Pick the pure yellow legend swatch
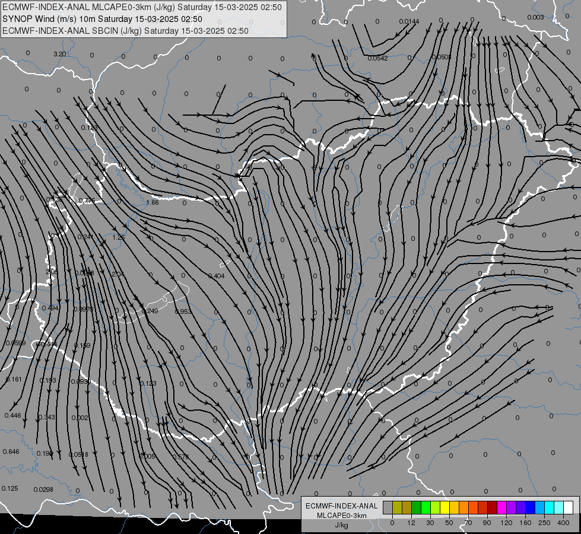This screenshot has height=534, width=581. point(445,507)
